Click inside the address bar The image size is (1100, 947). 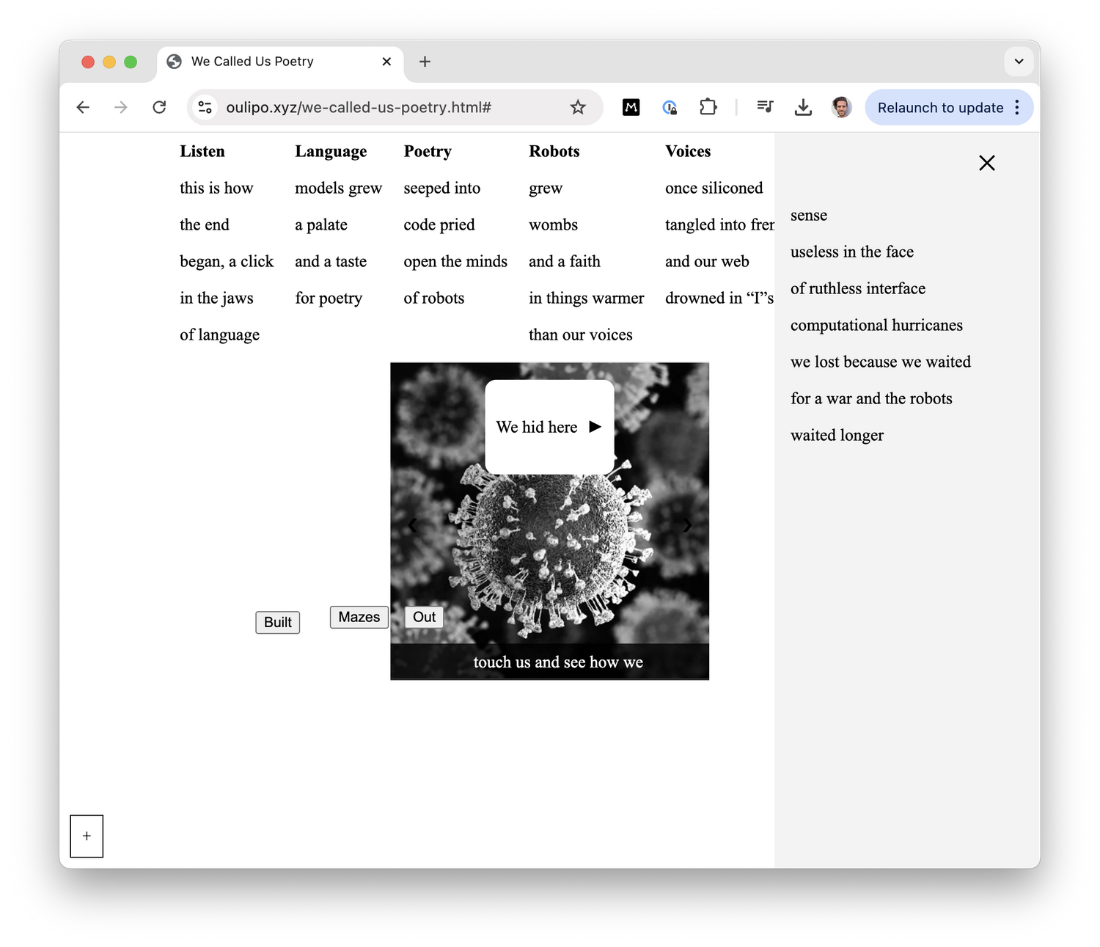(367, 107)
